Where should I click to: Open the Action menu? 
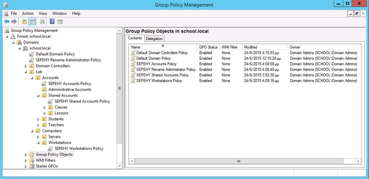(28, 13)
